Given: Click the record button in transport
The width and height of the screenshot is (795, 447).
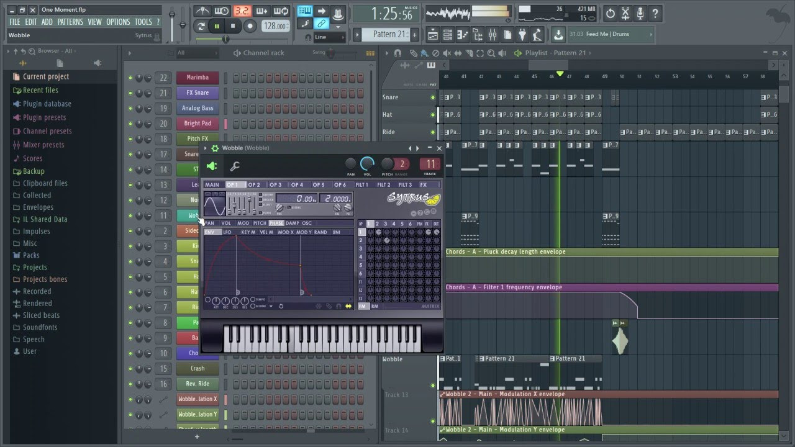Looking at the screenshot, I should pyautogui.click(x=250, y=26).
